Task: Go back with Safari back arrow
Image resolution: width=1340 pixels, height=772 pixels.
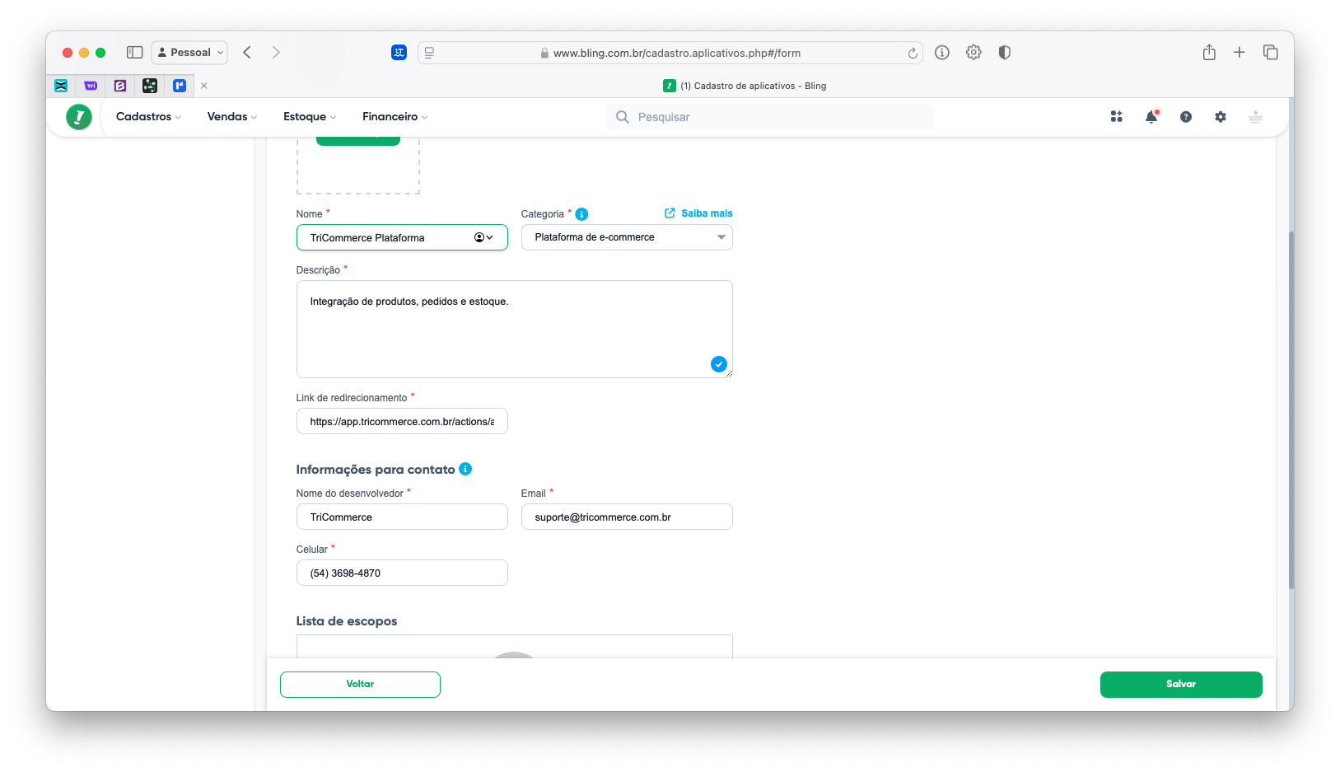Action: (x=247, y=52)
